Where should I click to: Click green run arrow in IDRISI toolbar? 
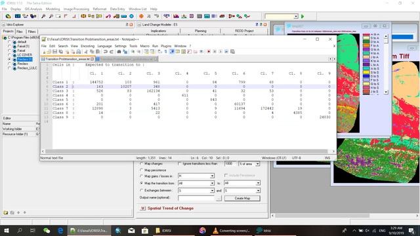[303, 16]
